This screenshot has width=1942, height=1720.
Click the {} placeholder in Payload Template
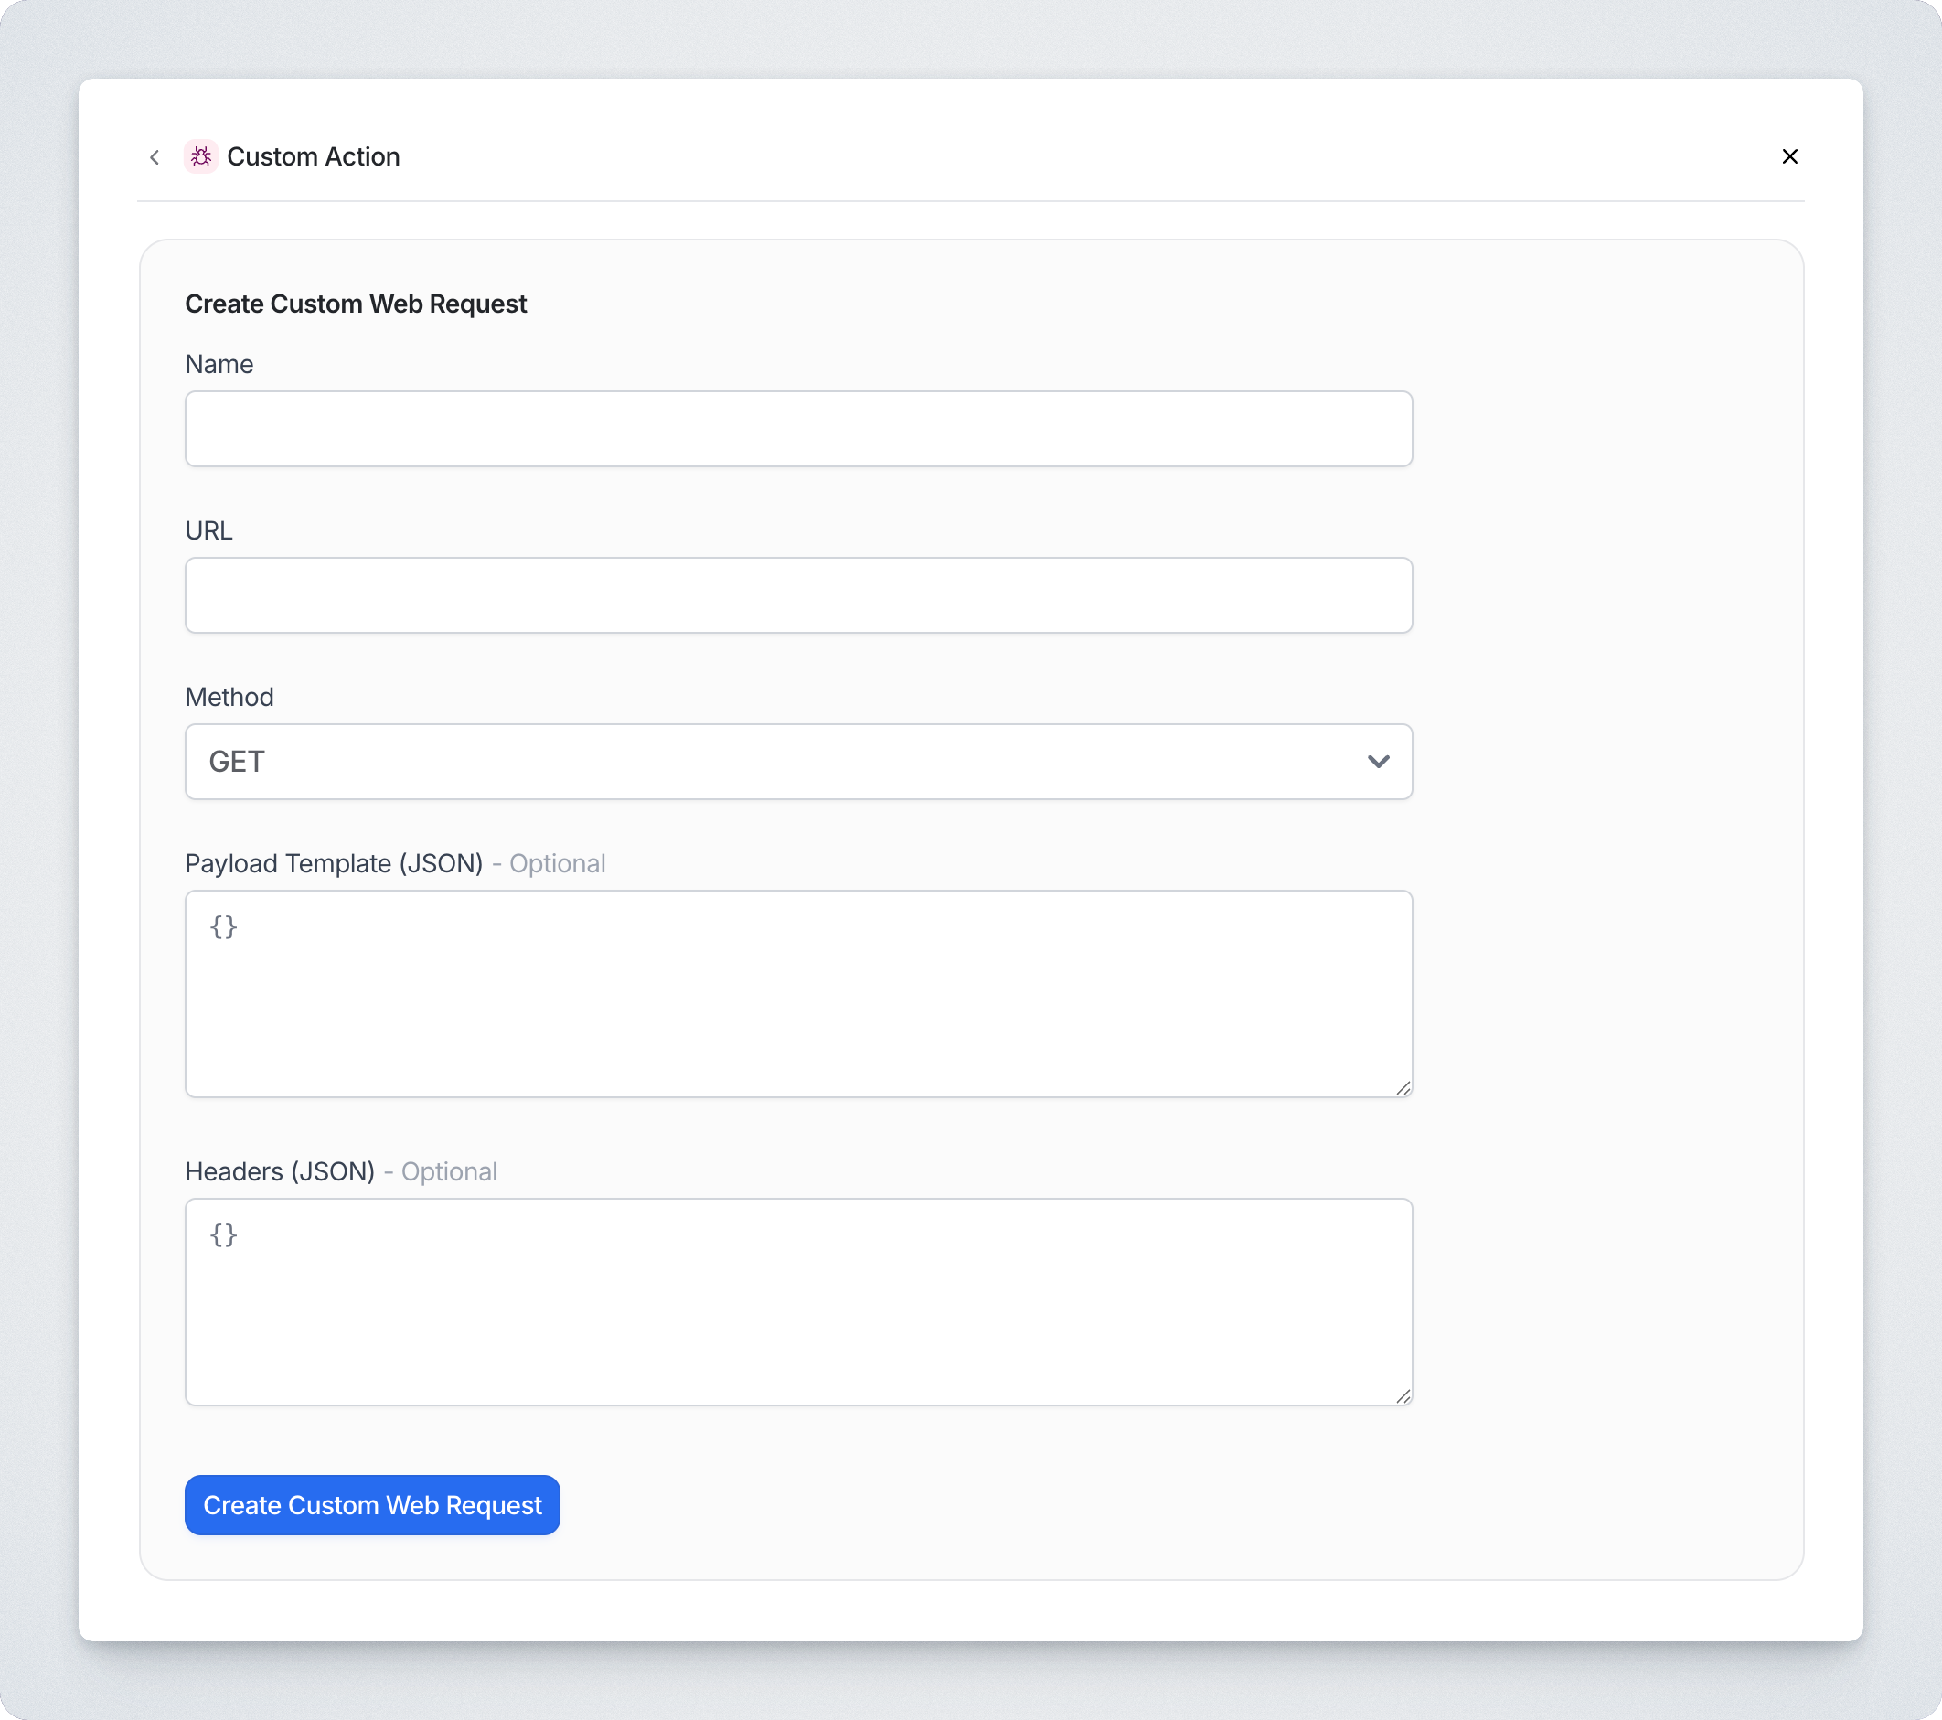[x=223, y=926]
